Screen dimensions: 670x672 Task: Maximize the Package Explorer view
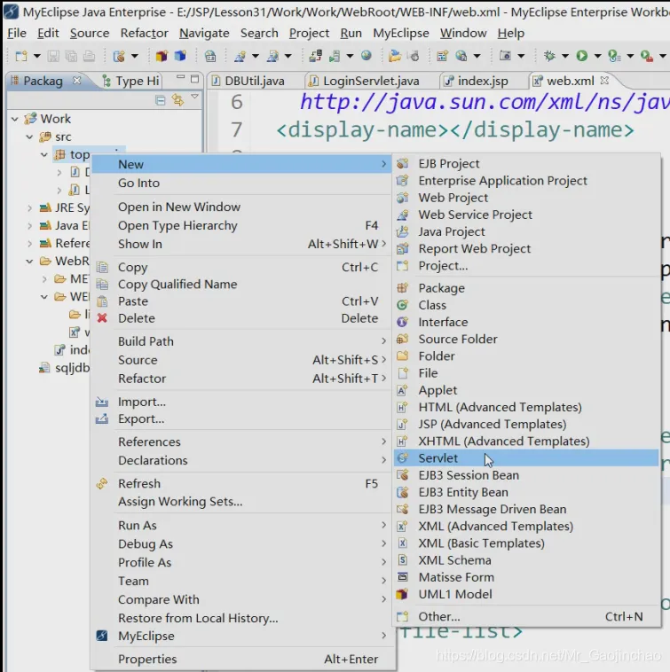pos(194,78)
